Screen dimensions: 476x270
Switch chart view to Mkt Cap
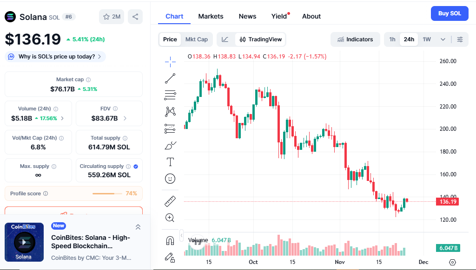tap(197, 39)
